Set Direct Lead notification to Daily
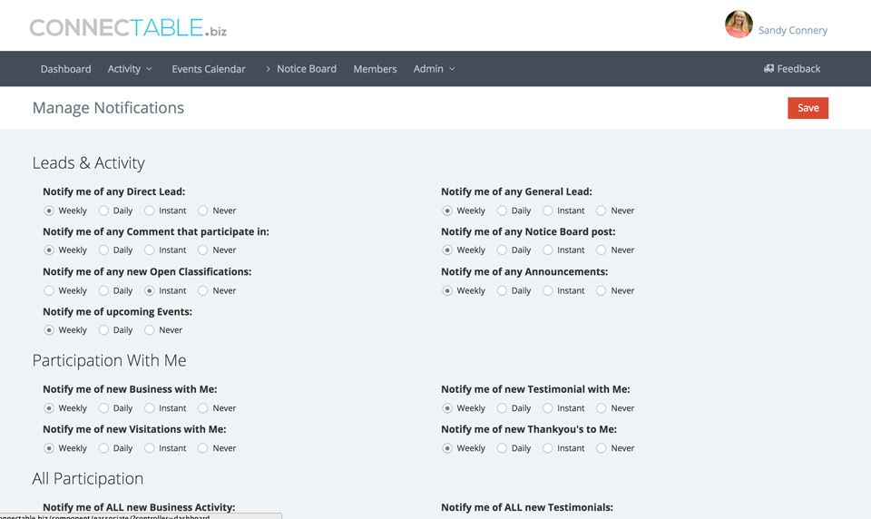 click(x=103, y=211)
